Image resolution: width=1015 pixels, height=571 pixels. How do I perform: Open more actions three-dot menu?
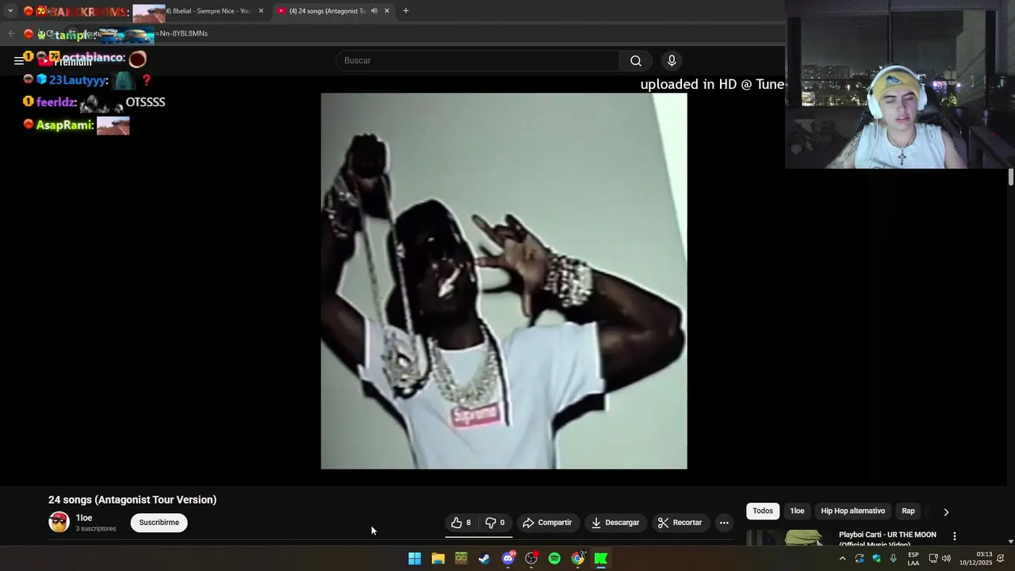[x=724, y=523]
